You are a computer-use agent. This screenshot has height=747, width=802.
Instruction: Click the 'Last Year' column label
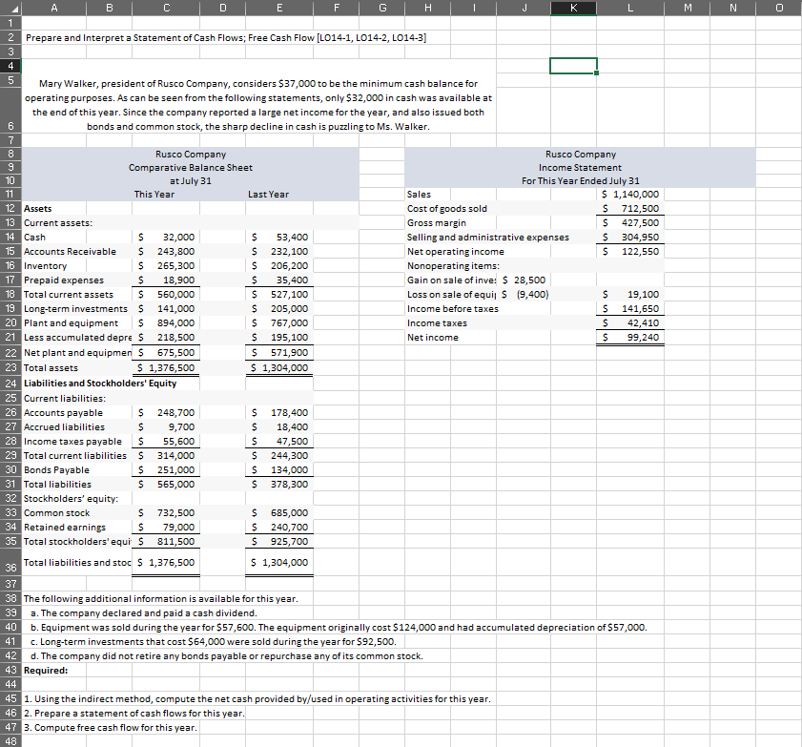coord(268,195)
